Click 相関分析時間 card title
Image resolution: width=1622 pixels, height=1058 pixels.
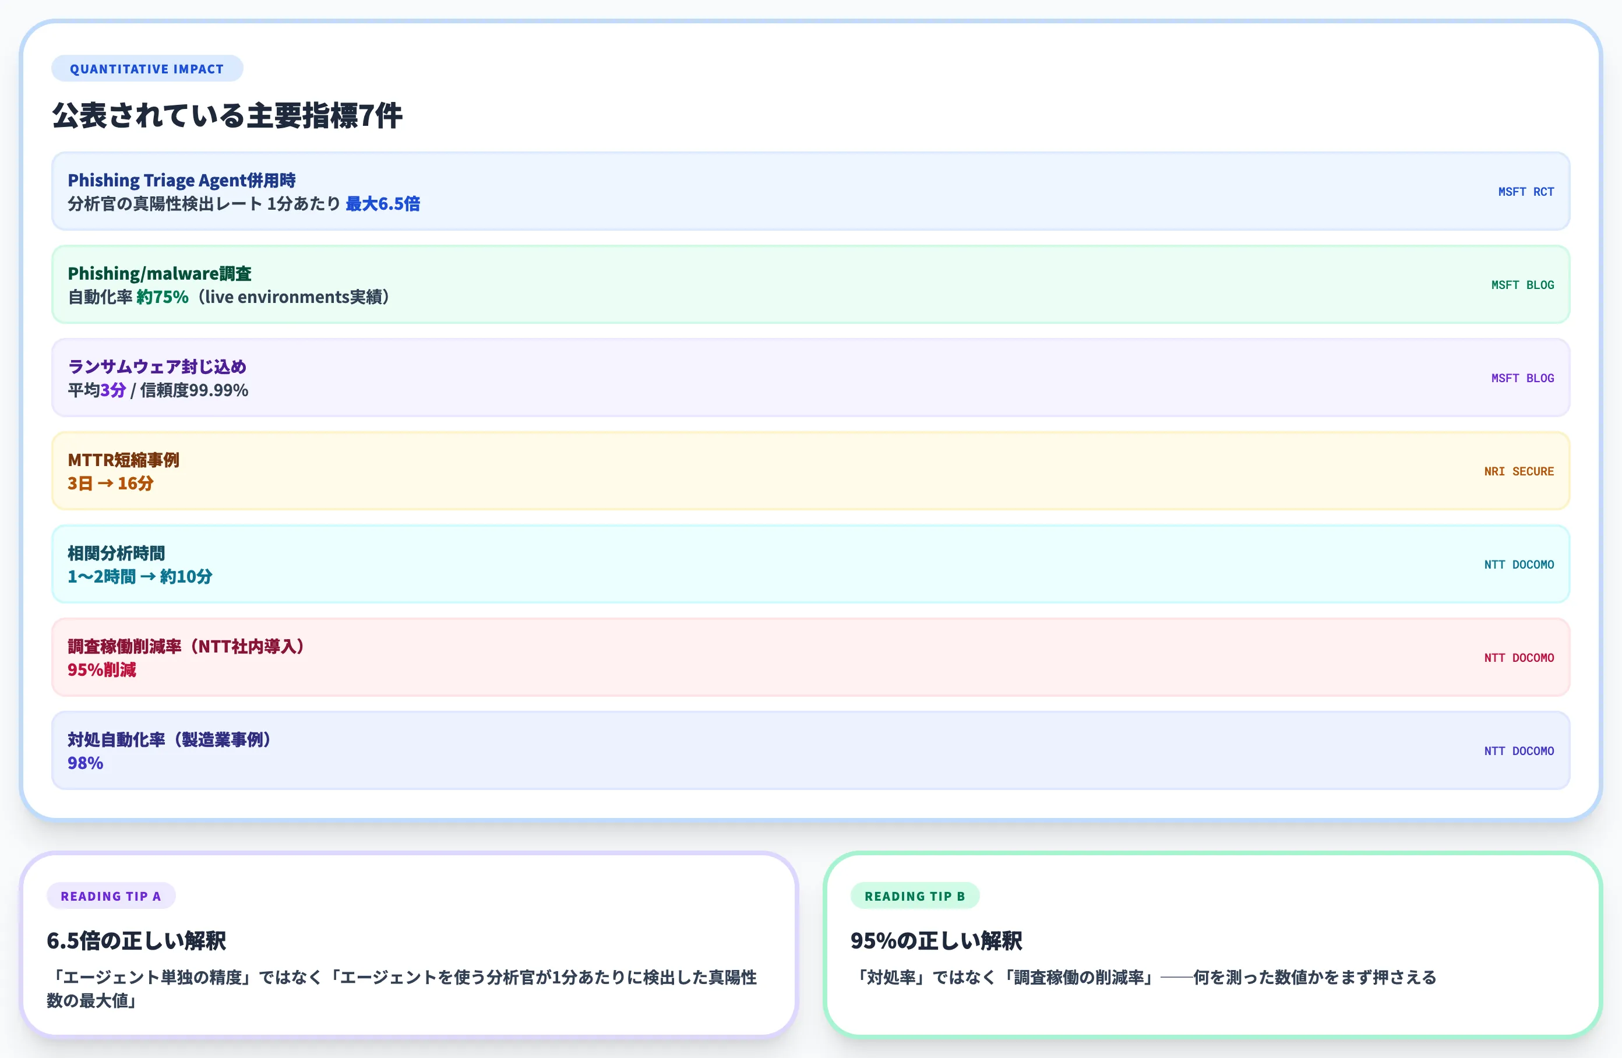click(116, 553)
